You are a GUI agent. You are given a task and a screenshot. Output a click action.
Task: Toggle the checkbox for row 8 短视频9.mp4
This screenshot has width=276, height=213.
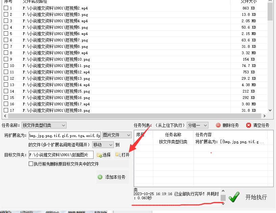[x=6, y=53]
